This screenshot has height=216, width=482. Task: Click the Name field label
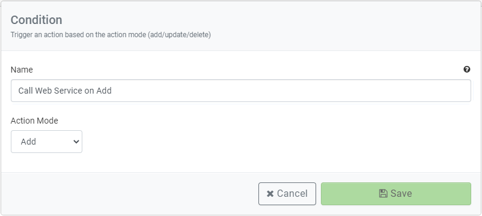22,70
